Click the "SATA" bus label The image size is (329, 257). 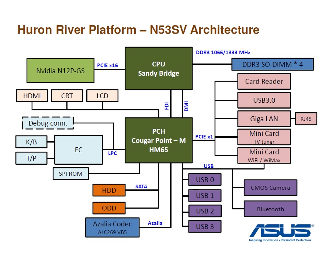(x=141, y=186)
